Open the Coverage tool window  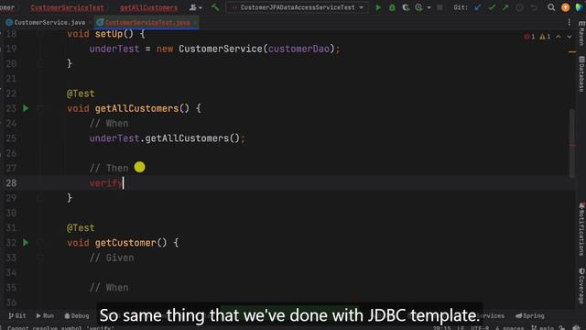tap(581, 285)
